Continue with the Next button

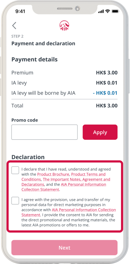[x=64, y=248]
